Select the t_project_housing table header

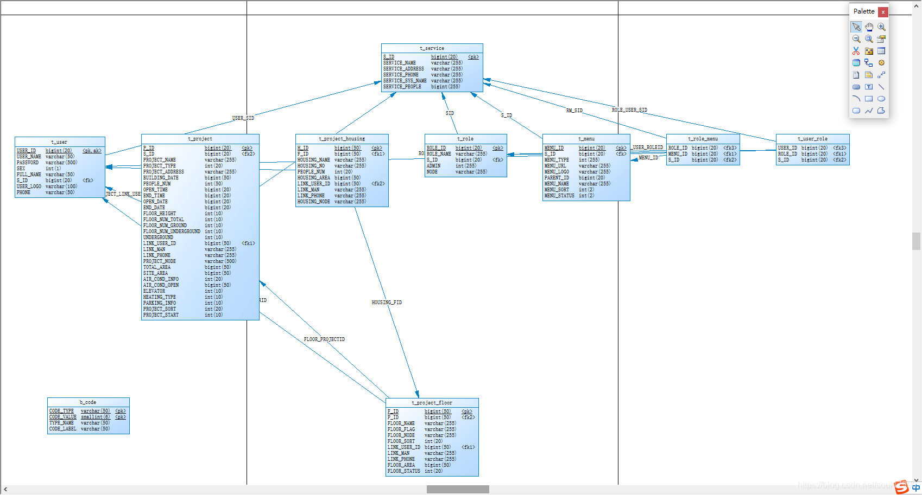pos(342,139)
